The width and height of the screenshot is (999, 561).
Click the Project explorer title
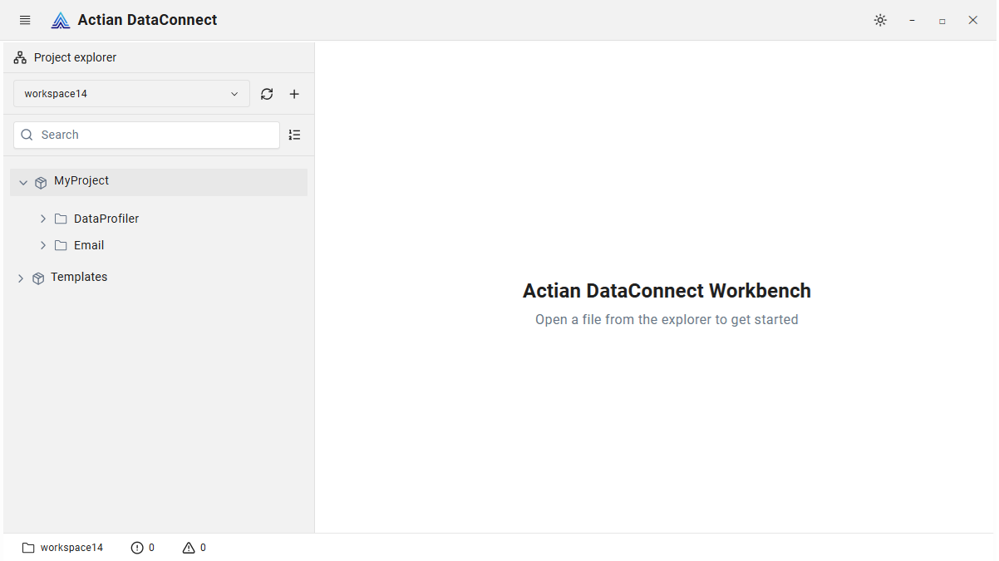75,57
